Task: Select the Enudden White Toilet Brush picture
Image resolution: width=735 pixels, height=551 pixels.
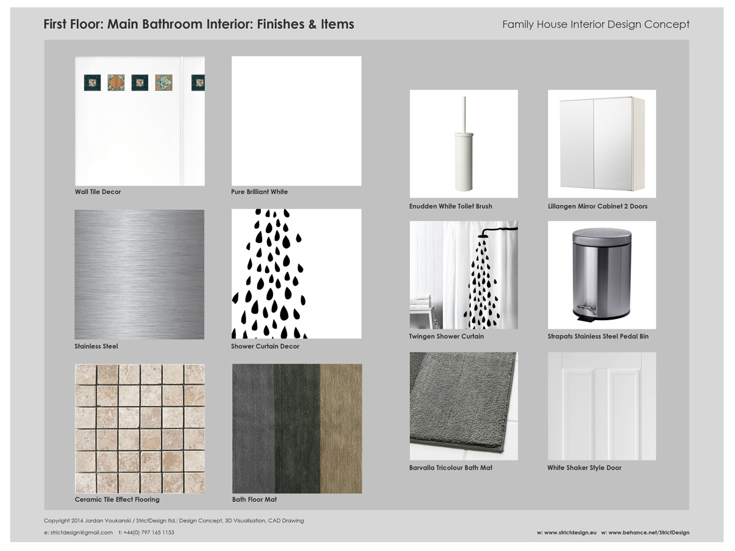Action: click(464, 144)
